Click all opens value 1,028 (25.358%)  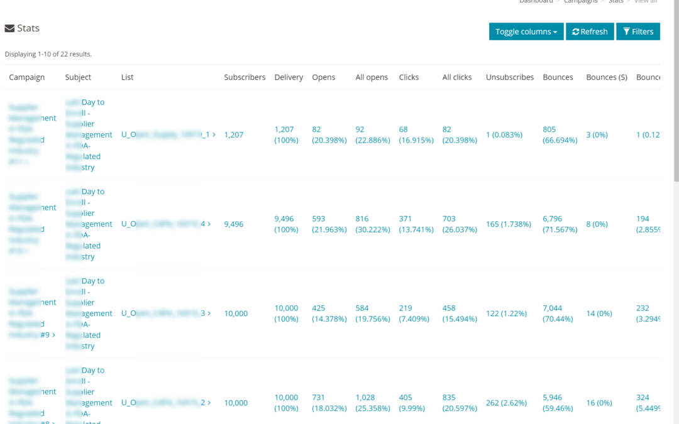(x=373, y=403)
